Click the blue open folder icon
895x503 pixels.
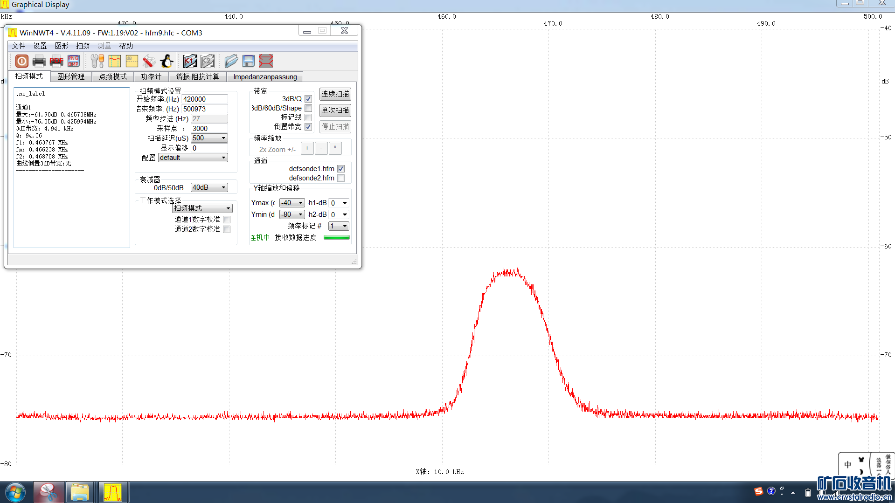click(x=231, y=61)
